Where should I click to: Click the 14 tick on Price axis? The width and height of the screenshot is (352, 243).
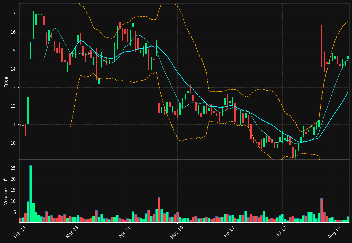[14, 69]
